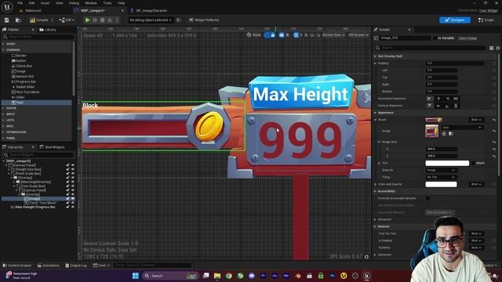Open Details settings gear icon
This screenshot has width=502, height=282.
click(x=498, y=48)
